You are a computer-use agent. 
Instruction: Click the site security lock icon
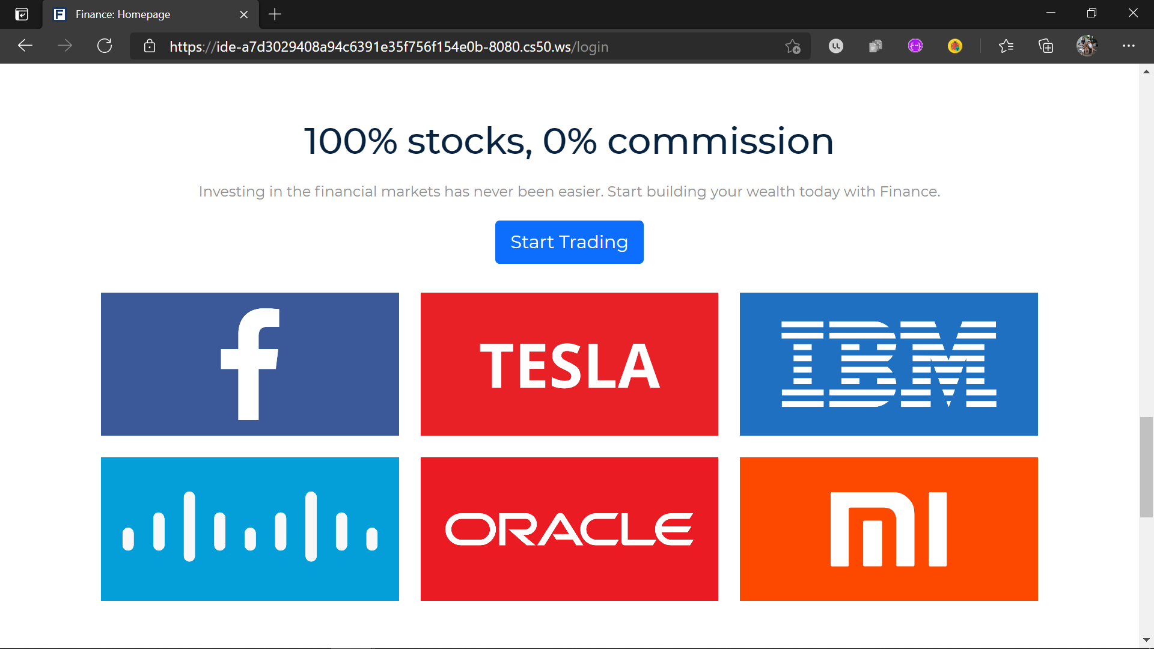pos(149,46)
